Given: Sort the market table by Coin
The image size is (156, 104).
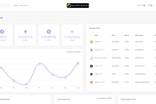Looking at the screenshot, I should (x=96, y=35).
